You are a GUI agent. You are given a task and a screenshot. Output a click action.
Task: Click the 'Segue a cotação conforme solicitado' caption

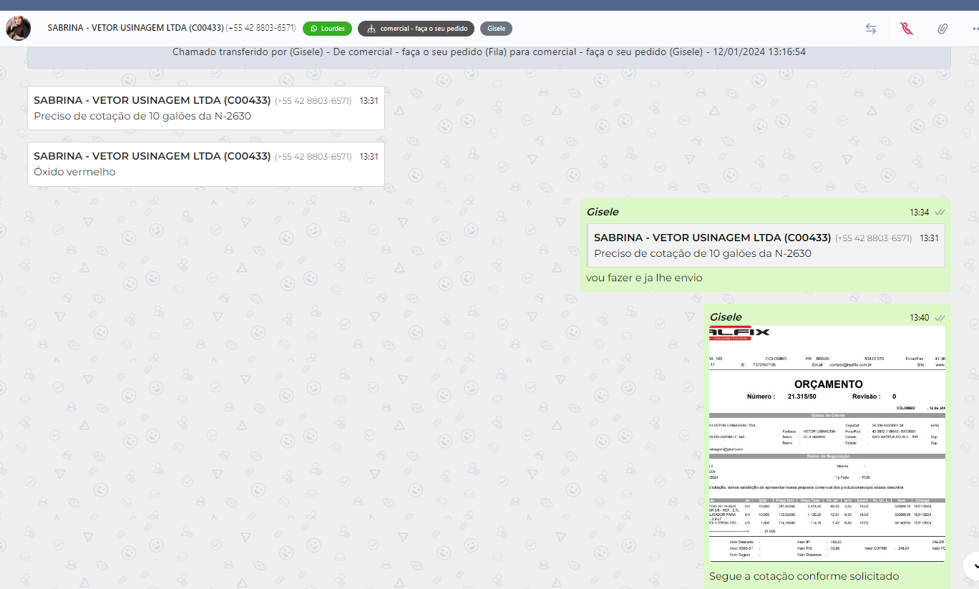click(x=804, y=576)
